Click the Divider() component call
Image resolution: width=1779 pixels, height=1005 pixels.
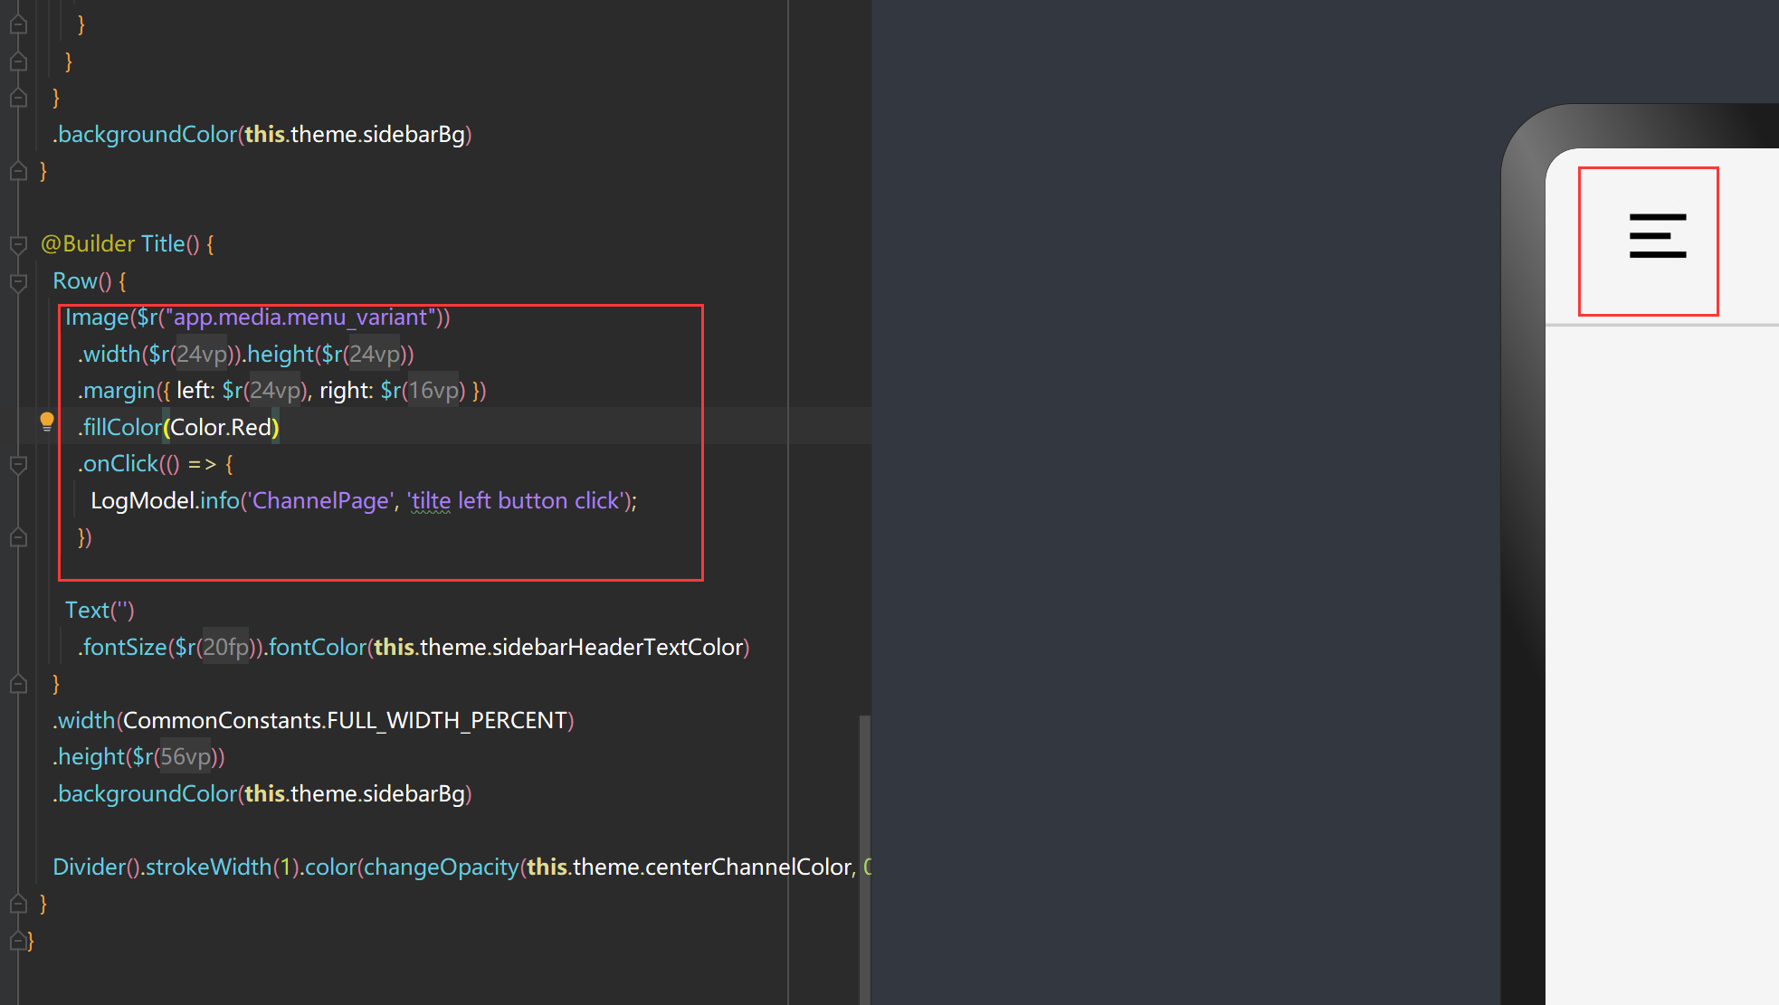(x=96, y=868)
